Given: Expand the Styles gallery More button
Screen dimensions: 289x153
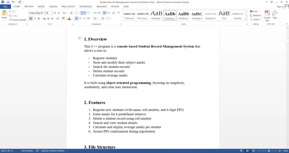Looking at the screenshot, I should tap(246, 19).
